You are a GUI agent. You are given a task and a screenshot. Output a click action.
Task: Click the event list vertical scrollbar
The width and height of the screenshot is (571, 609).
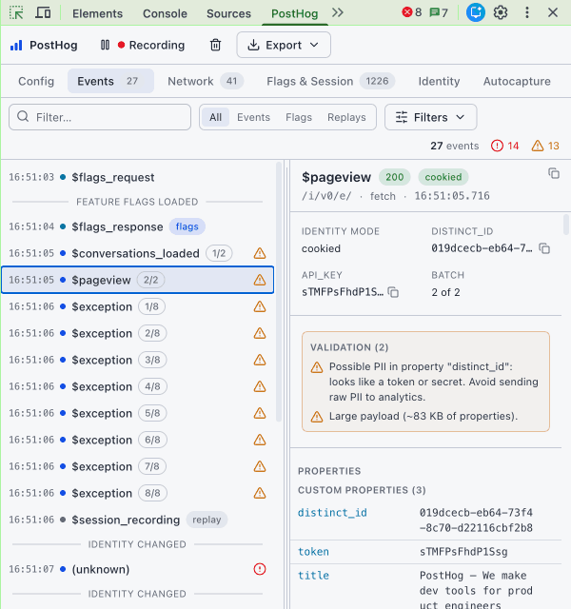tap(278, 291)
